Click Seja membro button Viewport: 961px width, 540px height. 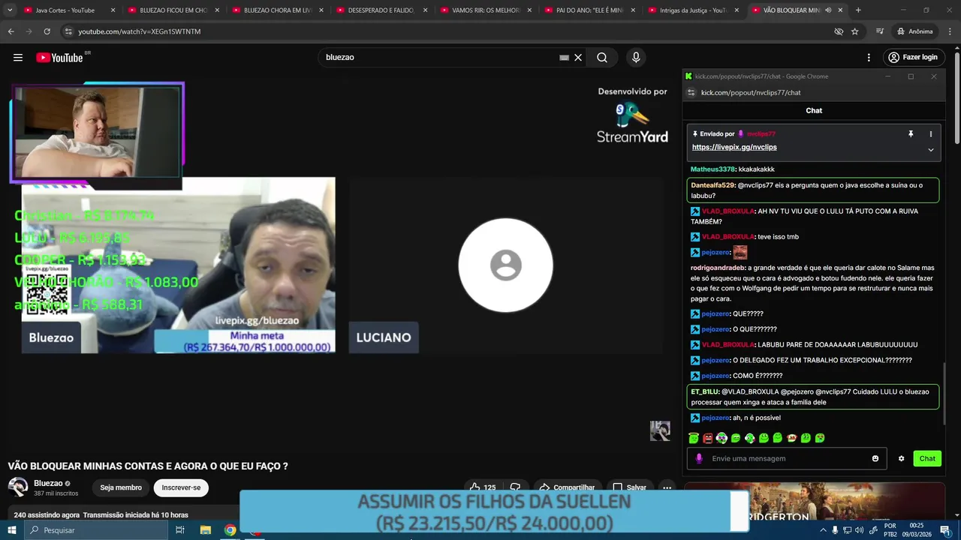(x=121, y=487)
